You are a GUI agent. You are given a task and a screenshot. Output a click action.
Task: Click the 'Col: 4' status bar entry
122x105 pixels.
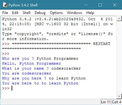click(117, 102)
